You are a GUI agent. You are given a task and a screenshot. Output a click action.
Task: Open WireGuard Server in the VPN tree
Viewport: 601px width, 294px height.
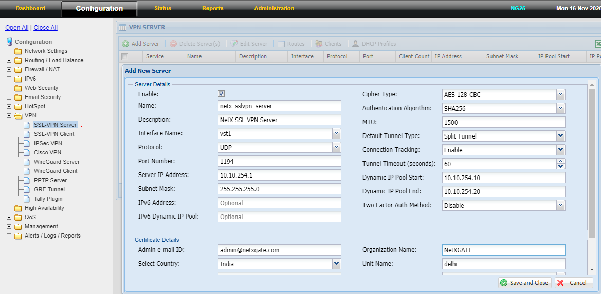pyautogui.click(x=57, y=162)
